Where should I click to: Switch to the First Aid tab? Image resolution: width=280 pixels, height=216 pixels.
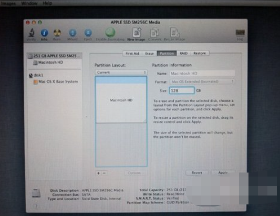click(x=132, y=54)
